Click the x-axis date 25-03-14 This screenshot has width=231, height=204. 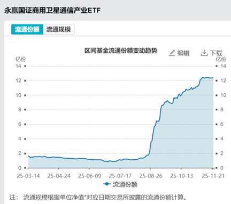click(x=28, y=176)
